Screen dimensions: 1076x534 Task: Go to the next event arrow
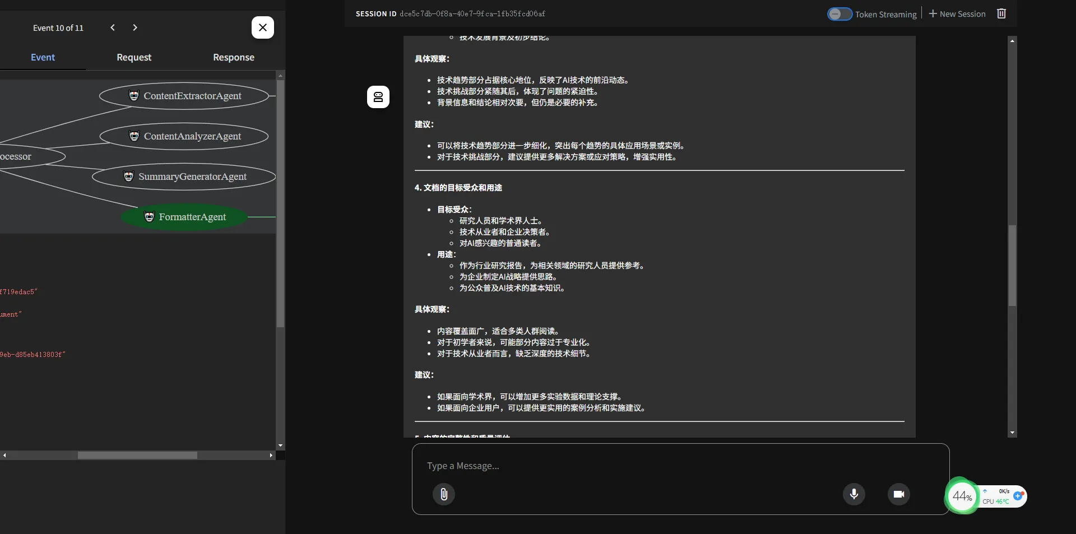point(135,27)
